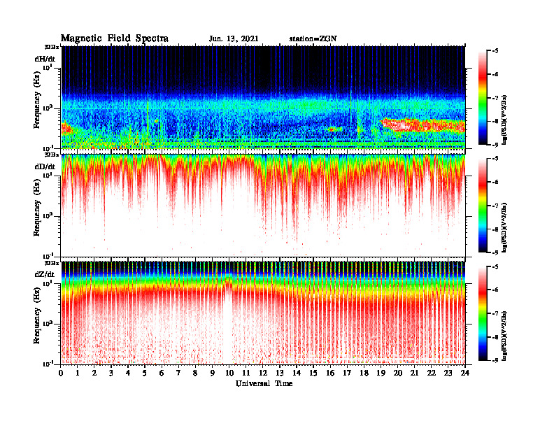
Task: Select the "dH/dt" panel label
Action: pos(45,59)
